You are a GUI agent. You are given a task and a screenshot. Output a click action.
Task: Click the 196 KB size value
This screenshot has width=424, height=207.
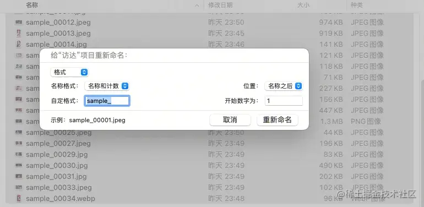[331, 144]
